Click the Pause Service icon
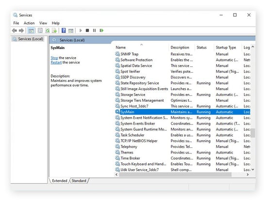Viewport: 267px width, 203px height. [x=94, y=31]
